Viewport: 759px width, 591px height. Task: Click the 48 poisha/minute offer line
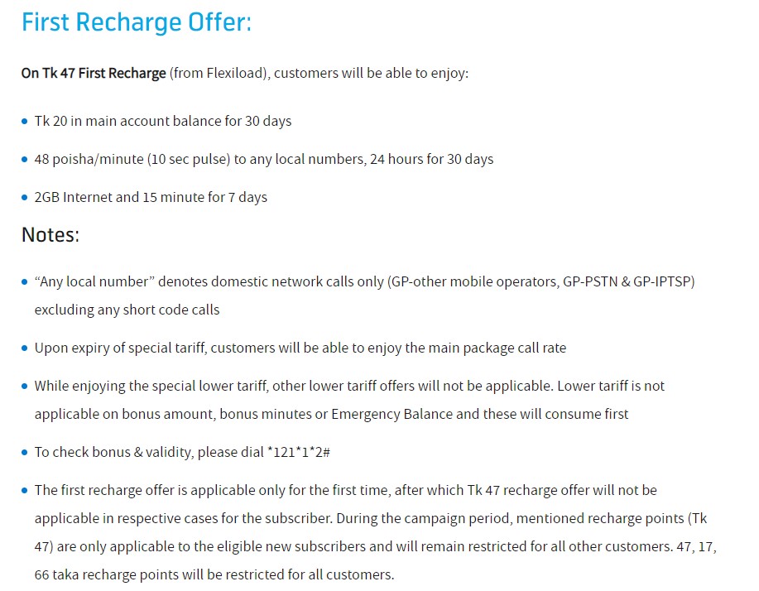(264, 159)
